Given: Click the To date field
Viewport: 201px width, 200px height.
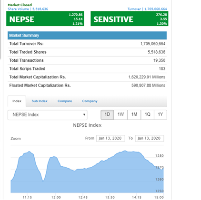Looking at the screenshot, I should (x=150, y=138).
